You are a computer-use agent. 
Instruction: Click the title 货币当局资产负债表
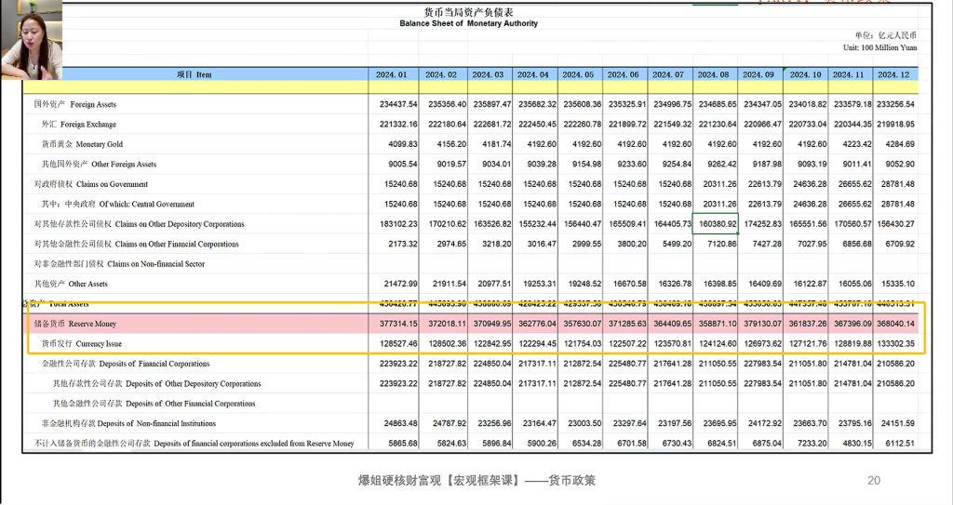469,12
